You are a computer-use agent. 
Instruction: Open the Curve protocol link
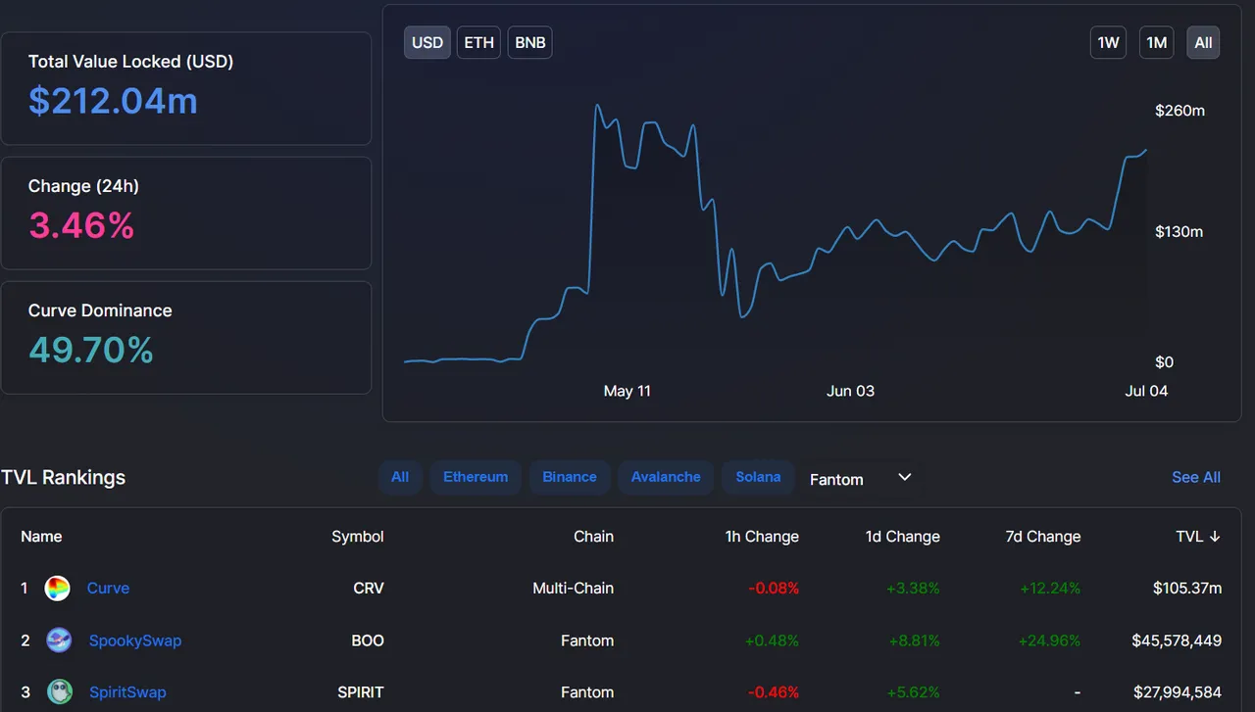click(108, 589)
